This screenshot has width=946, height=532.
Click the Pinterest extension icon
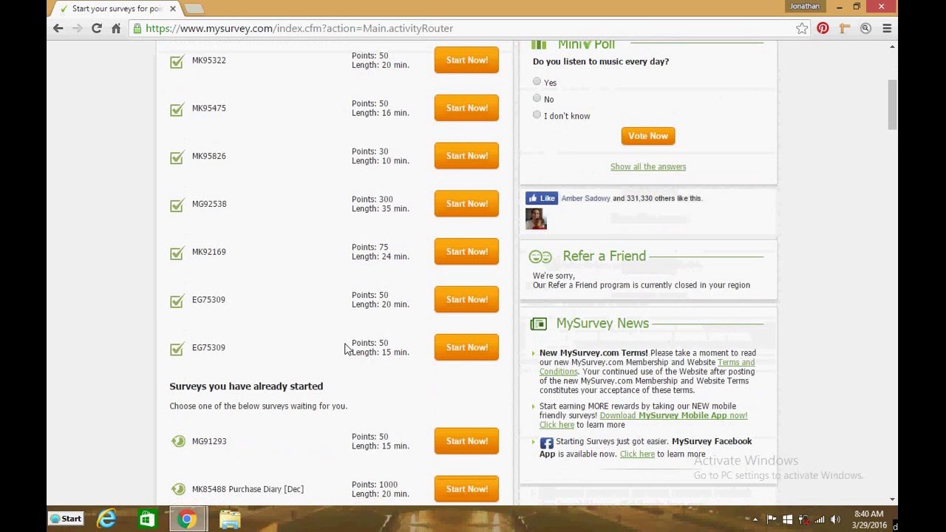click(x=823, y=28)
